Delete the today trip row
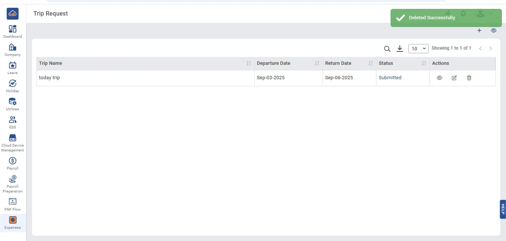506x241 pixels. [469, 78]
